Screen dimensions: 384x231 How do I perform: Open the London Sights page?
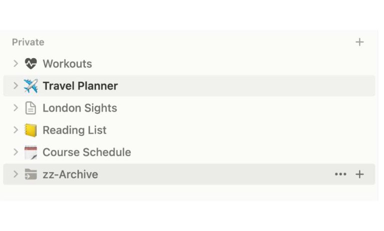pyautogui.click(x=79, y=108)
